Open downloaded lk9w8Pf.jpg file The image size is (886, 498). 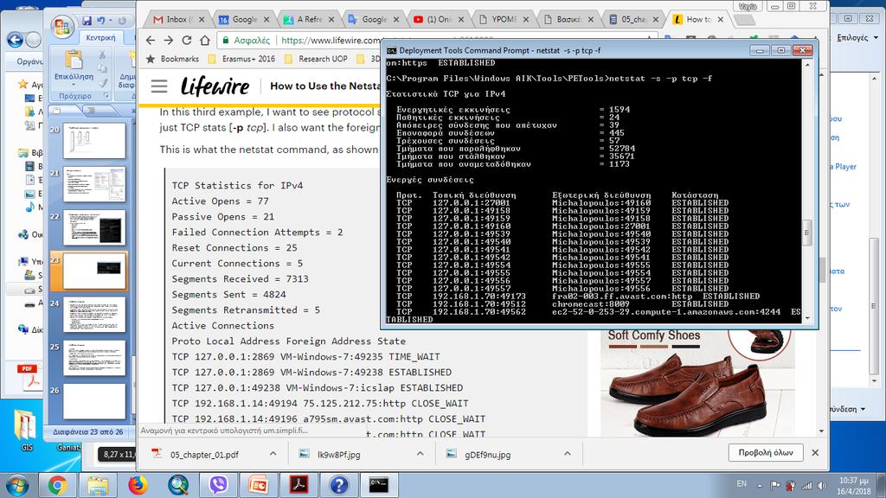click(x=338, y=454)
